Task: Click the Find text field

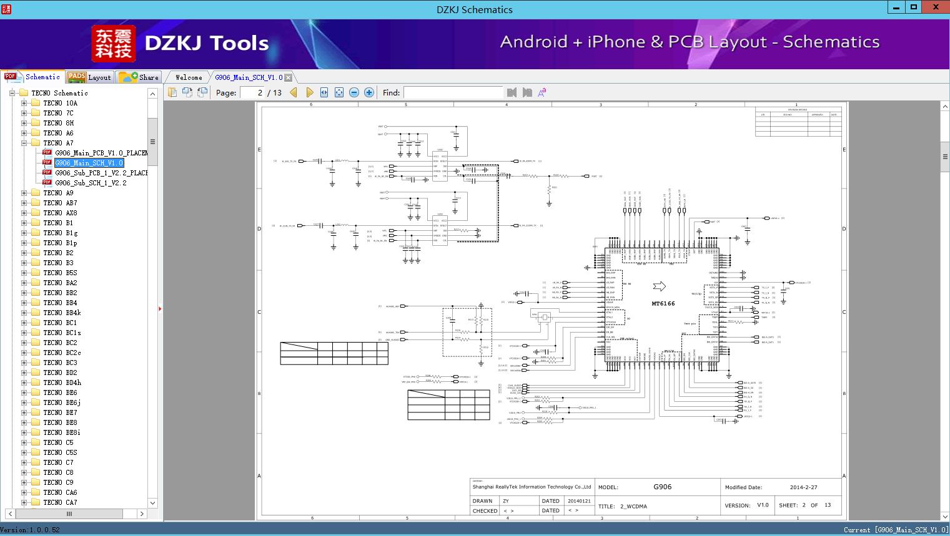Action: pyautogui.click(x=453, y=92)
